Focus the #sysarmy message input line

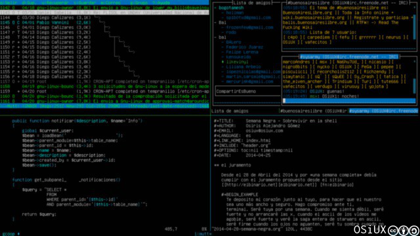tap(349, 101)
